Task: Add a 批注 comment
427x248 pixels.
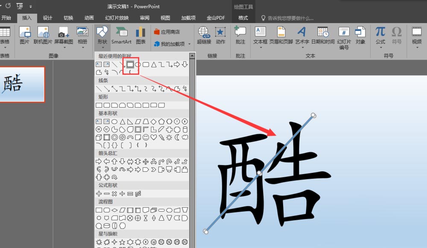Action: 240,35
